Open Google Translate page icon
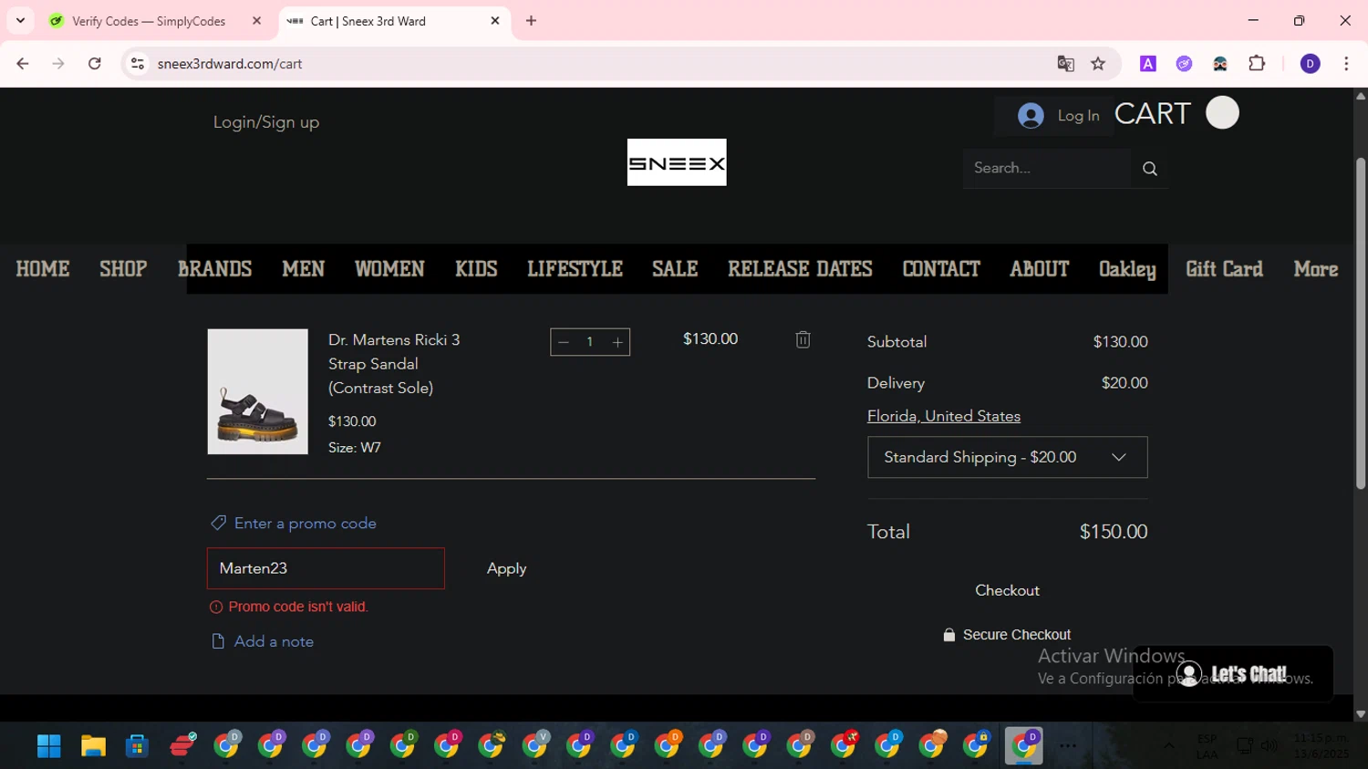This screenshot has height=769, width=1368. point(1065,64)
